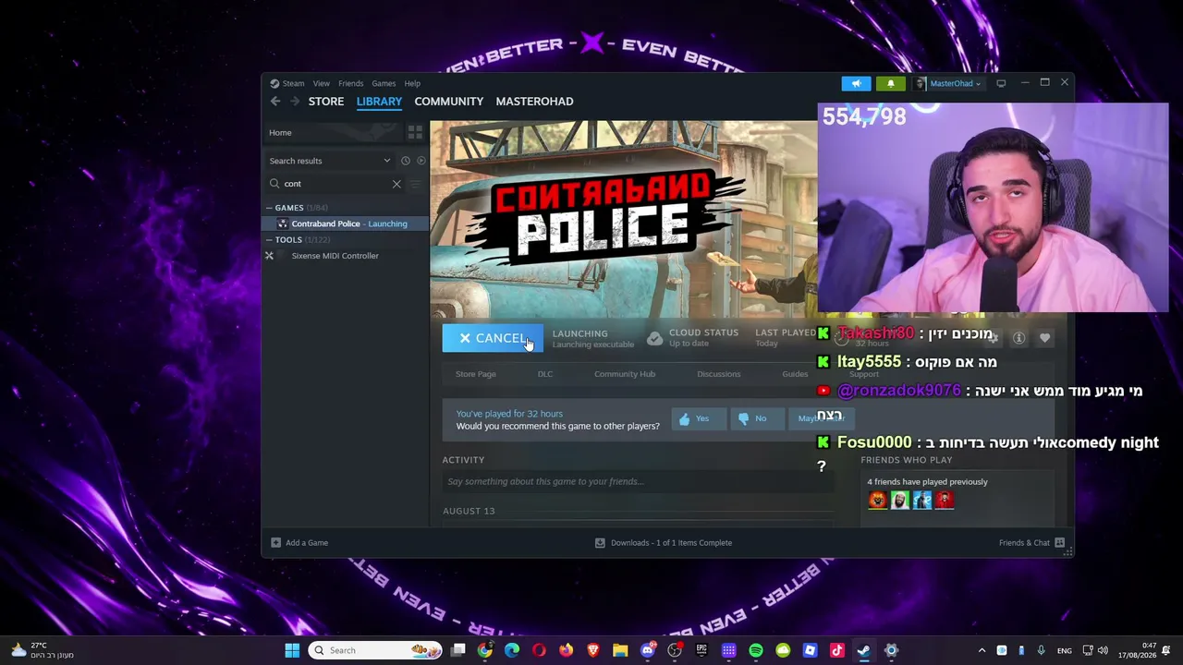
Task: Cancel launching Contraband Police
Action: pos(493,338)
